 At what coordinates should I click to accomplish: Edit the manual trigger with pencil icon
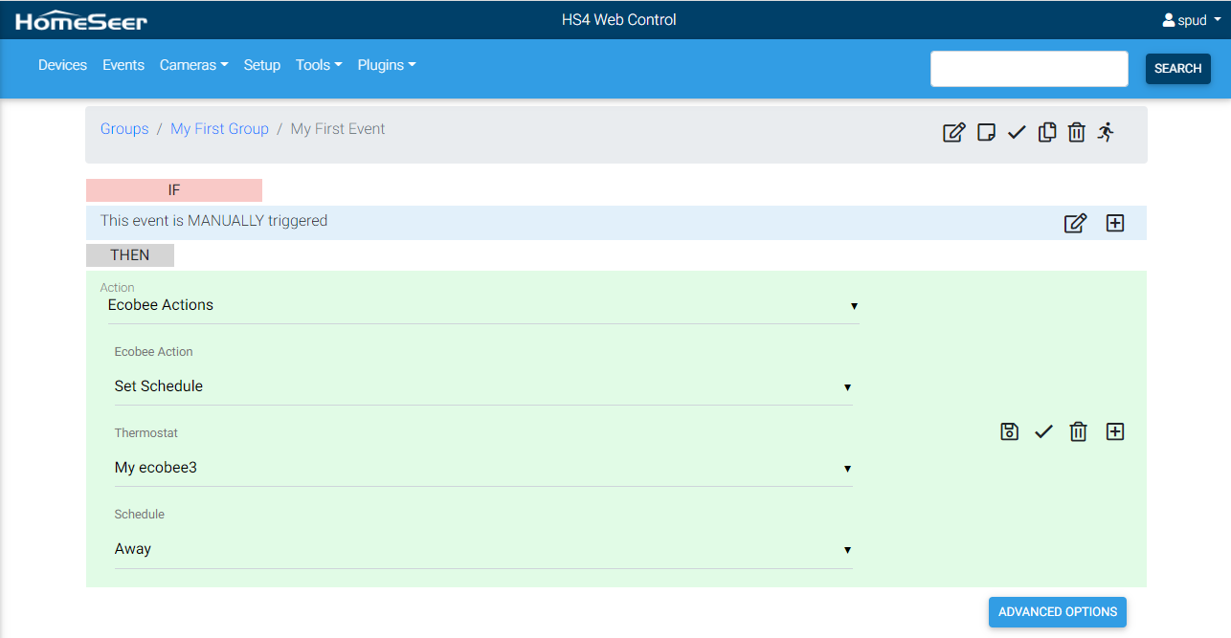coord(1075,223)
